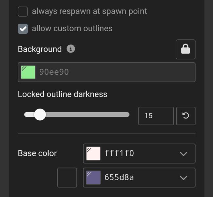213x197 pixels.
Task: Uncheck allow custom outlines
Action: click(23, 29)
